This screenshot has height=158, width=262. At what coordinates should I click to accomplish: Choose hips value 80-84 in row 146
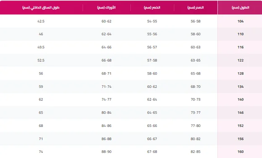(x=107, y=113)
